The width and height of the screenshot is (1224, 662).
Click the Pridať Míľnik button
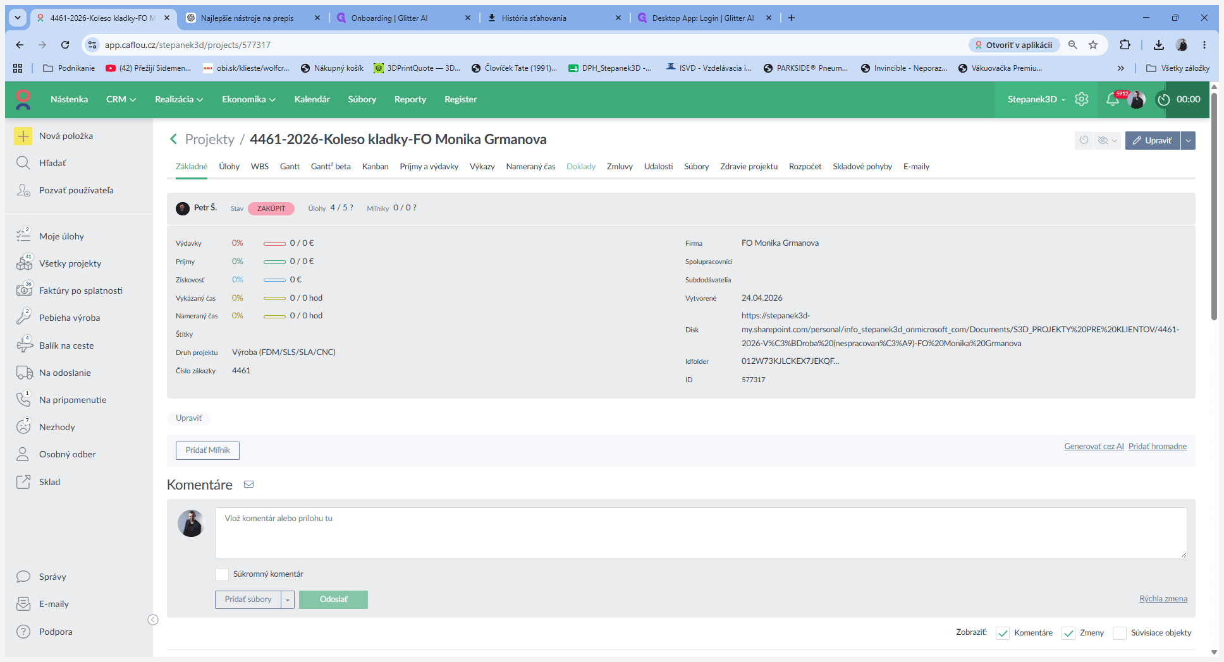coord(207,450)
